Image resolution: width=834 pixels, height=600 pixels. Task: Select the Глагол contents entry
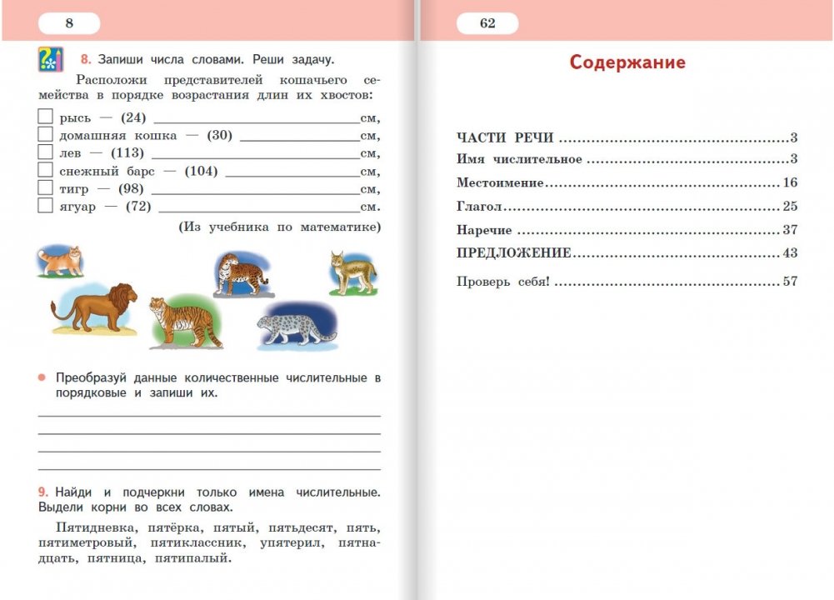click(x=481, y=207)
